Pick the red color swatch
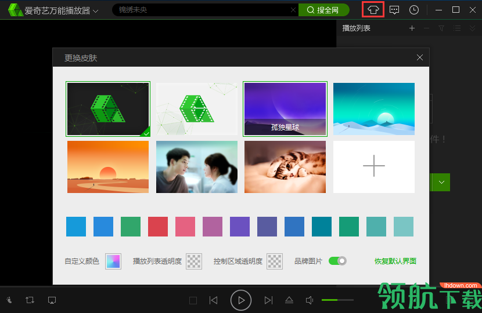This screenshot has height=313, width=482. click(158, 227)
